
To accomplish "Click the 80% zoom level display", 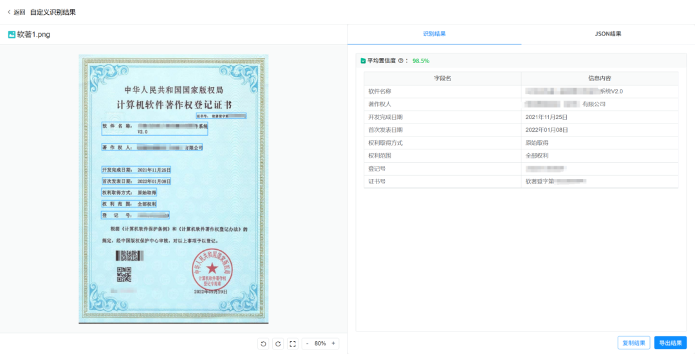I will click(x=320, y=344).
